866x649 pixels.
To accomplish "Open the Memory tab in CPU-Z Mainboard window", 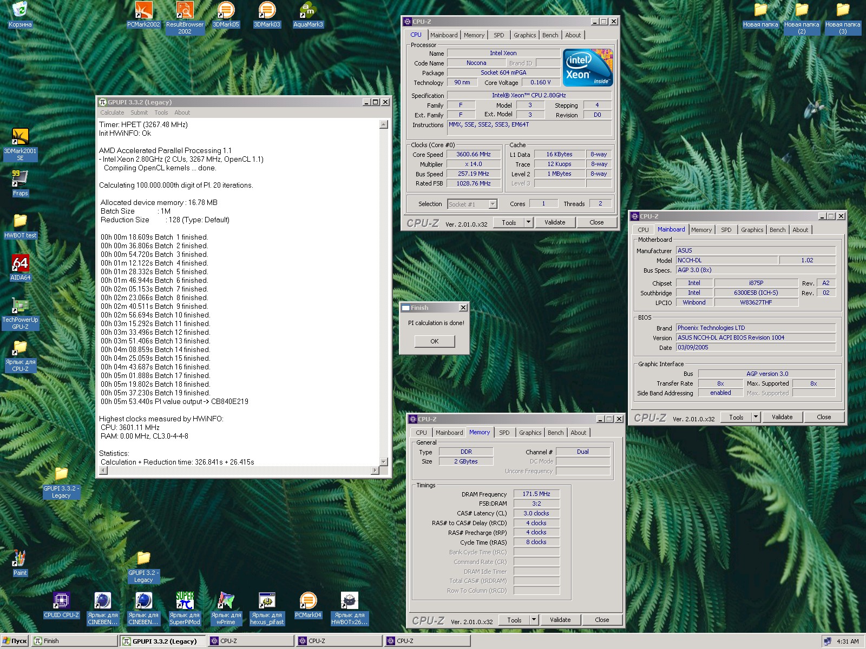I will [701, 230].
